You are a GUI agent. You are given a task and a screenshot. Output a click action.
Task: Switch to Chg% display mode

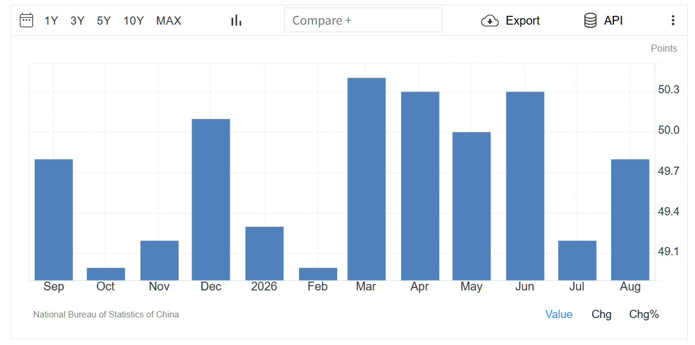pos(644,314)
